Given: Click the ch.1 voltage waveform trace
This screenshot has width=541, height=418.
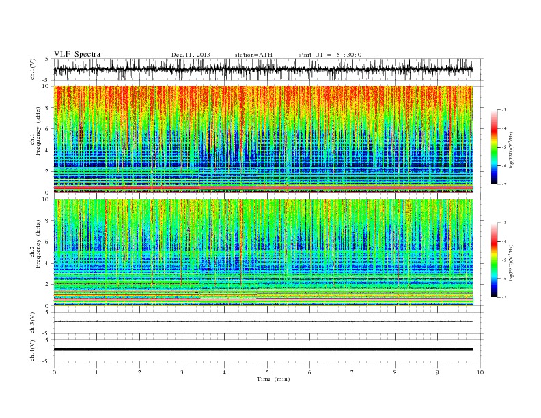Looking at the screenshot, I should (263, 69).
